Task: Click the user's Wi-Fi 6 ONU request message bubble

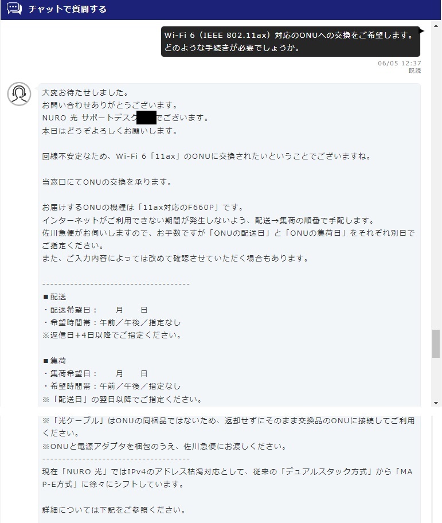Action: pyautogui.click(x=290, y=41)
